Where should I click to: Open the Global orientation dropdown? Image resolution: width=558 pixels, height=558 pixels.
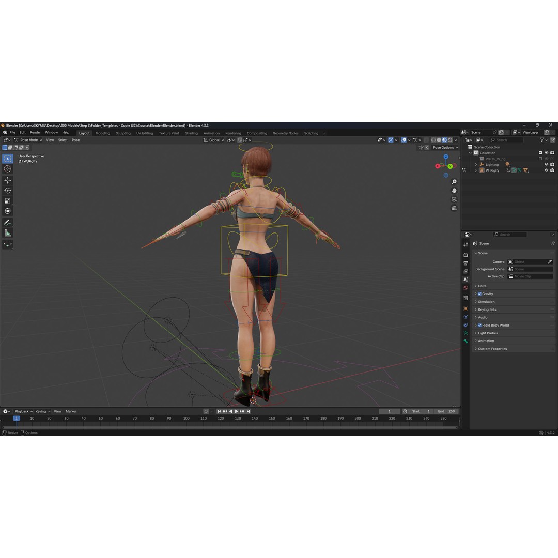[213, 140]
